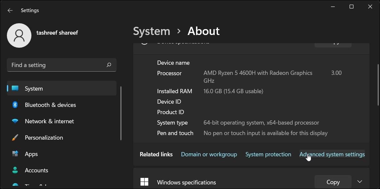Click the Processor label
The height and width of the screenshot is (189, 380).
(169, 73)
